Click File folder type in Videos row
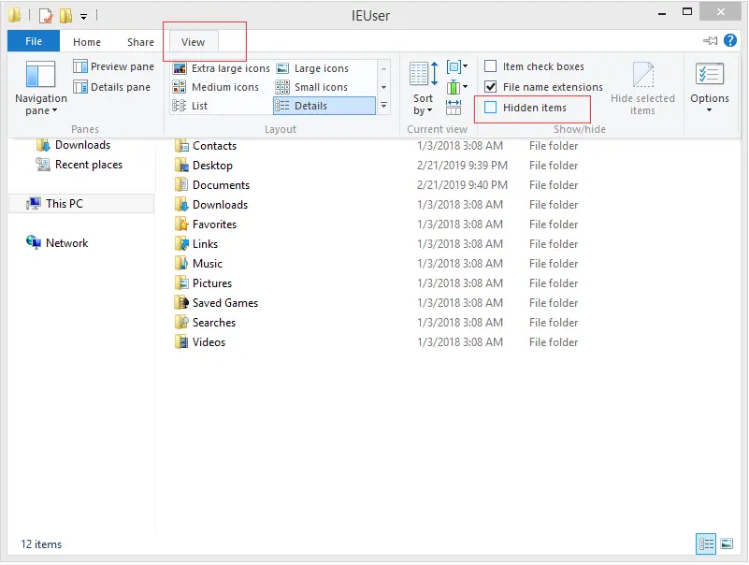This screenshot has width=749, height=565. (x=554, y=341)
